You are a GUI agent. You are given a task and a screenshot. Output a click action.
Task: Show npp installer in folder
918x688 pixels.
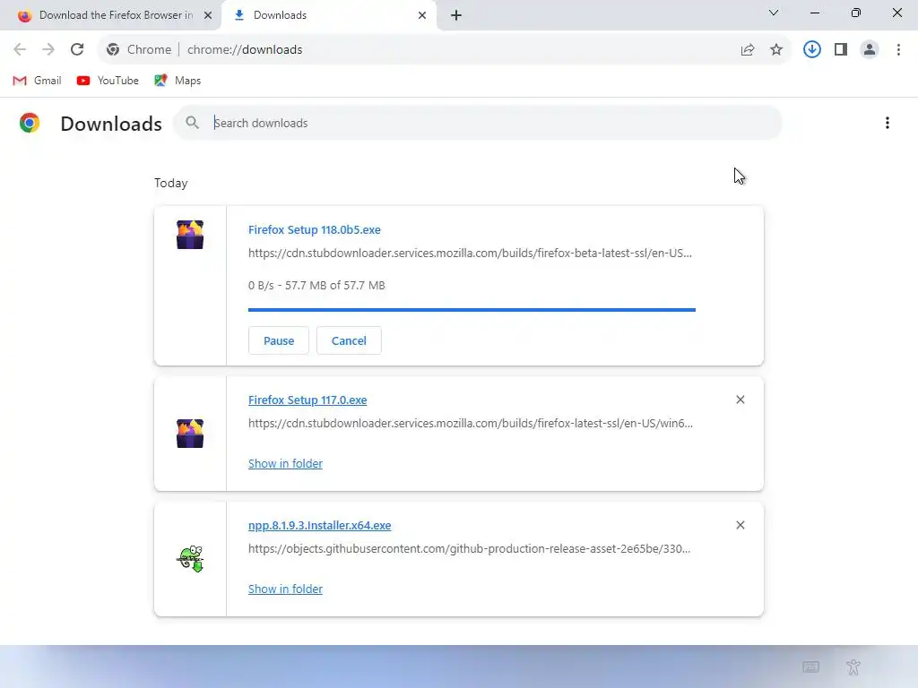click(285, 589)
